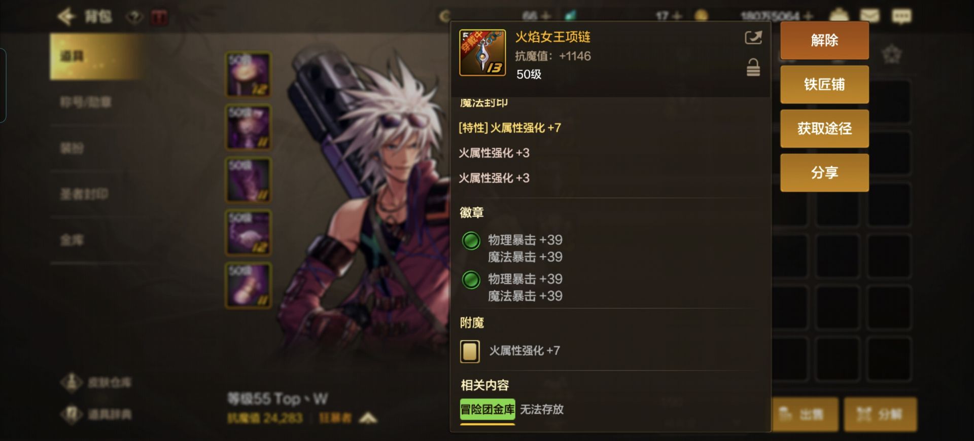974x441 pixels.
Task: Click the 解除 unequip button
Action: point(824,40)
